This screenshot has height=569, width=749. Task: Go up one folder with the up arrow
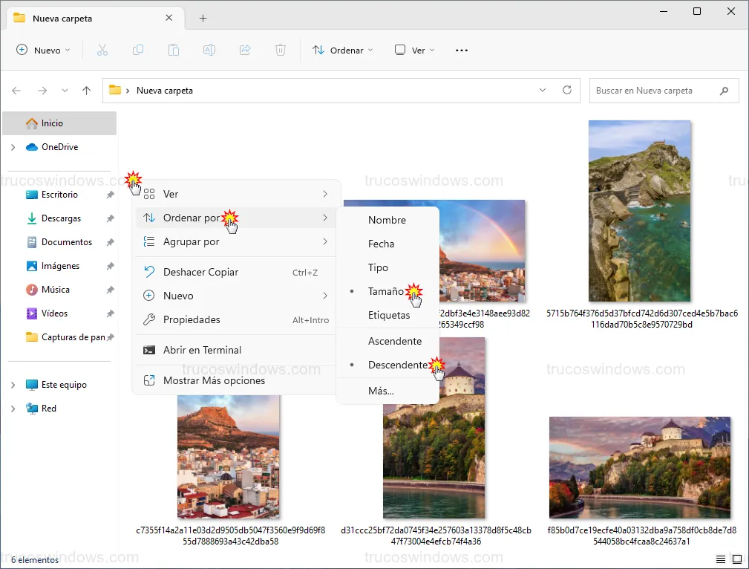coord(86,91)
